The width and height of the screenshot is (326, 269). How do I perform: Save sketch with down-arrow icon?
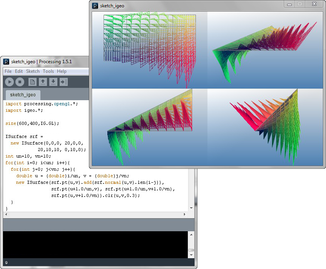[53, 82]
